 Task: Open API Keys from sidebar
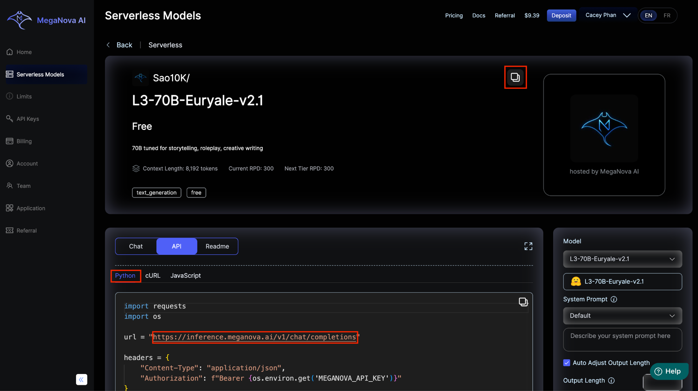pos(28,119)
